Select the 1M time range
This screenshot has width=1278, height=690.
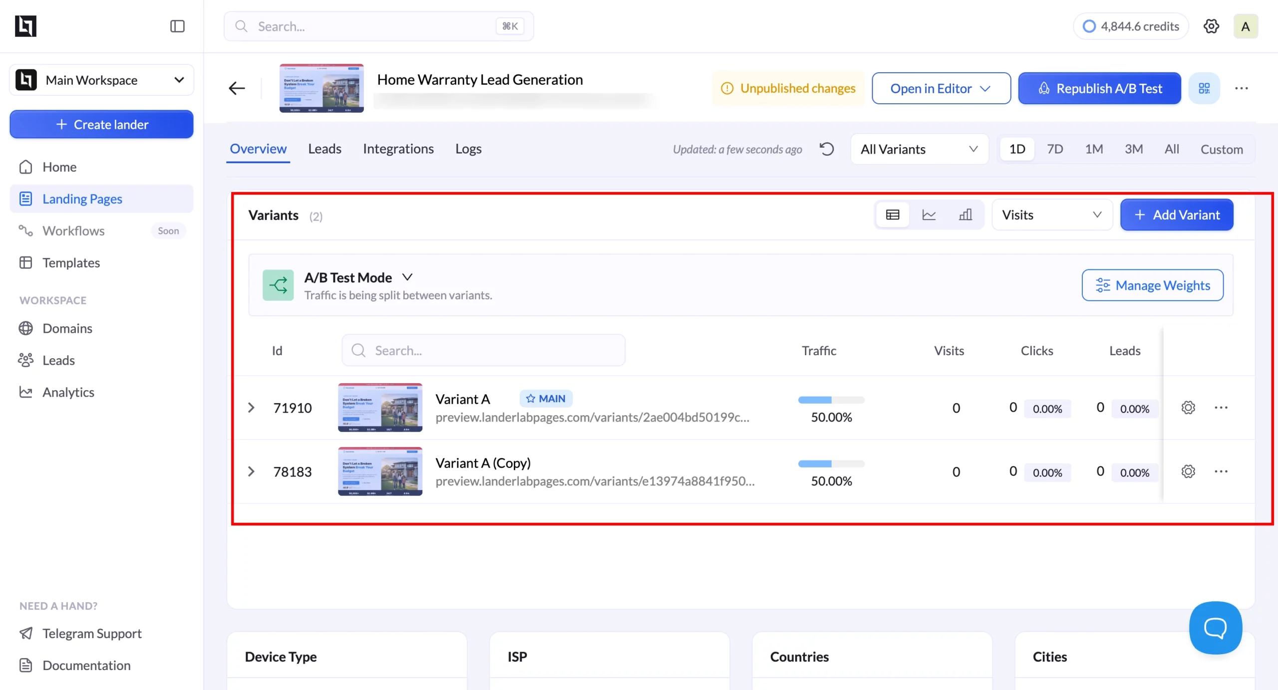coord(1094,149)
